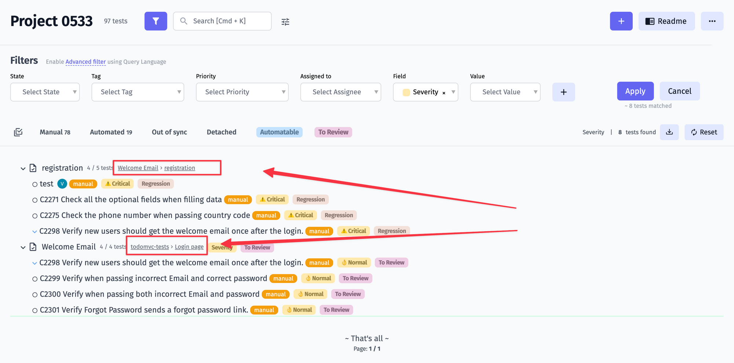Viewport: 734px width, 363px height.
Task: Click the Automatable tag filter
Action: pos(279,132)
